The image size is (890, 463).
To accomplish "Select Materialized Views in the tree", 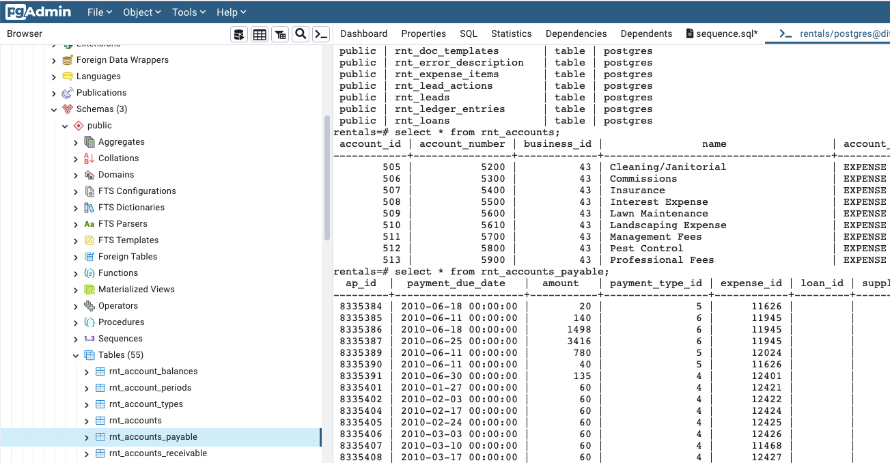I will (x=136, y=290).
